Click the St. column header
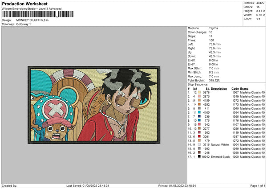 click(207, 89)
